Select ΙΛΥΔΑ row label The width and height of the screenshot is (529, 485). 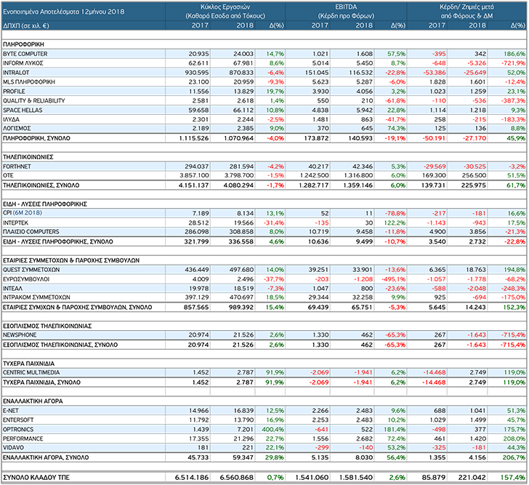pos(11,119)
